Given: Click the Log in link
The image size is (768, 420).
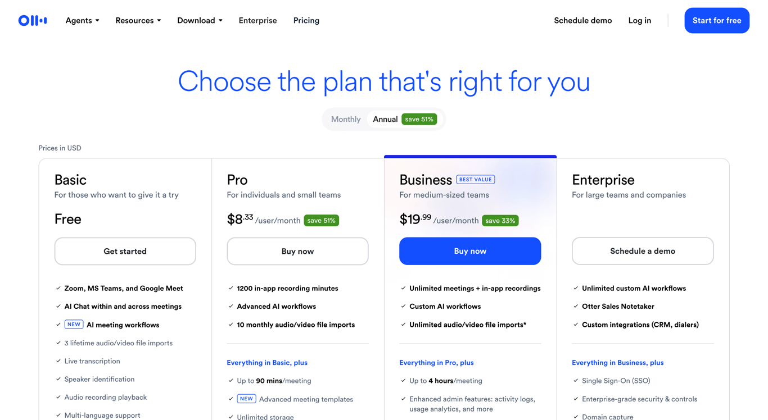Looking at the screenshot, I should tap(639, 21).
